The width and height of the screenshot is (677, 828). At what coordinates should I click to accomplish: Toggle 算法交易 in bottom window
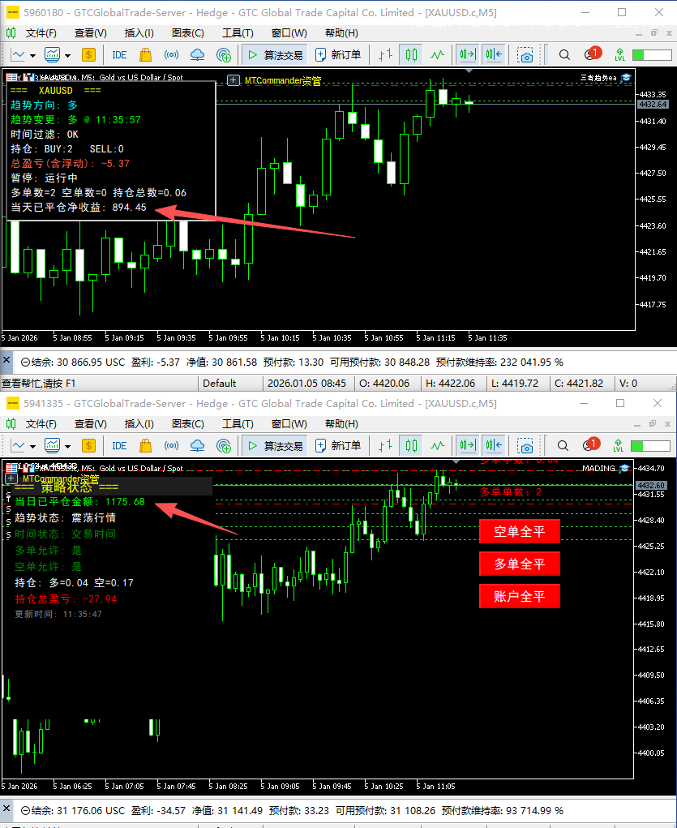275,446
